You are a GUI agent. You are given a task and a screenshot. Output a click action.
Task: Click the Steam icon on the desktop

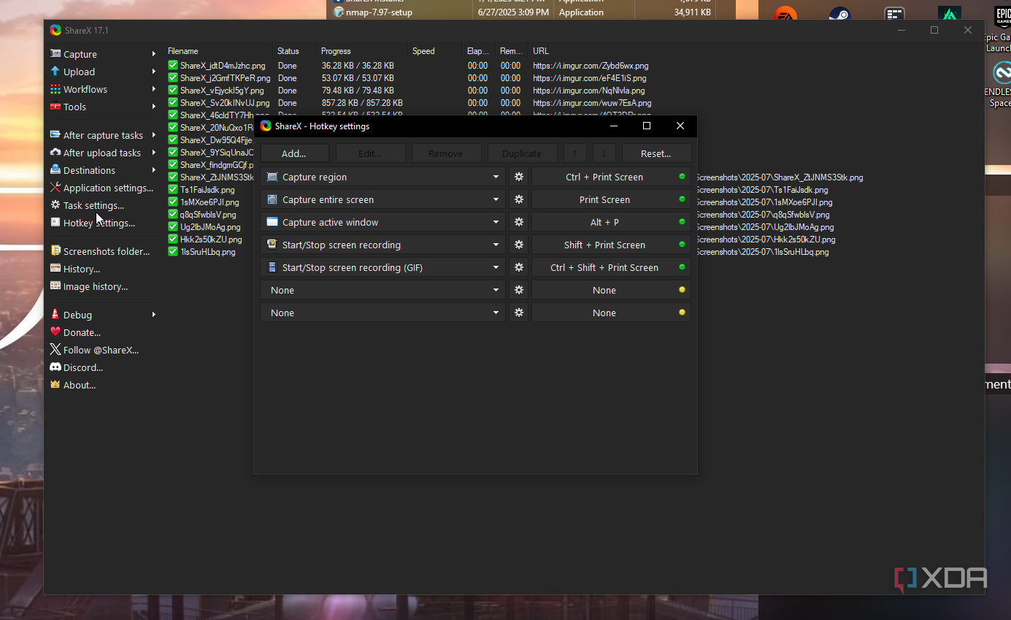pos(839,16)
